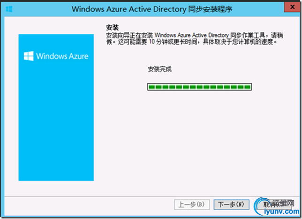The image size is (302, 219).
Task: Click the middle of the green progress bar
Action: pos(199,86)
